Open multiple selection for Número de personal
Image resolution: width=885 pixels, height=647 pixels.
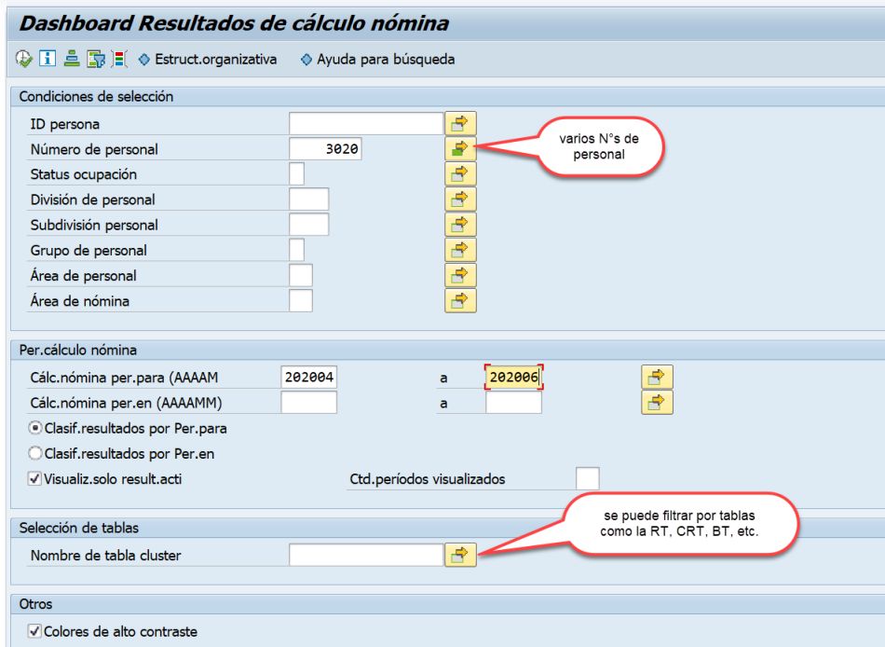(460, 148)
